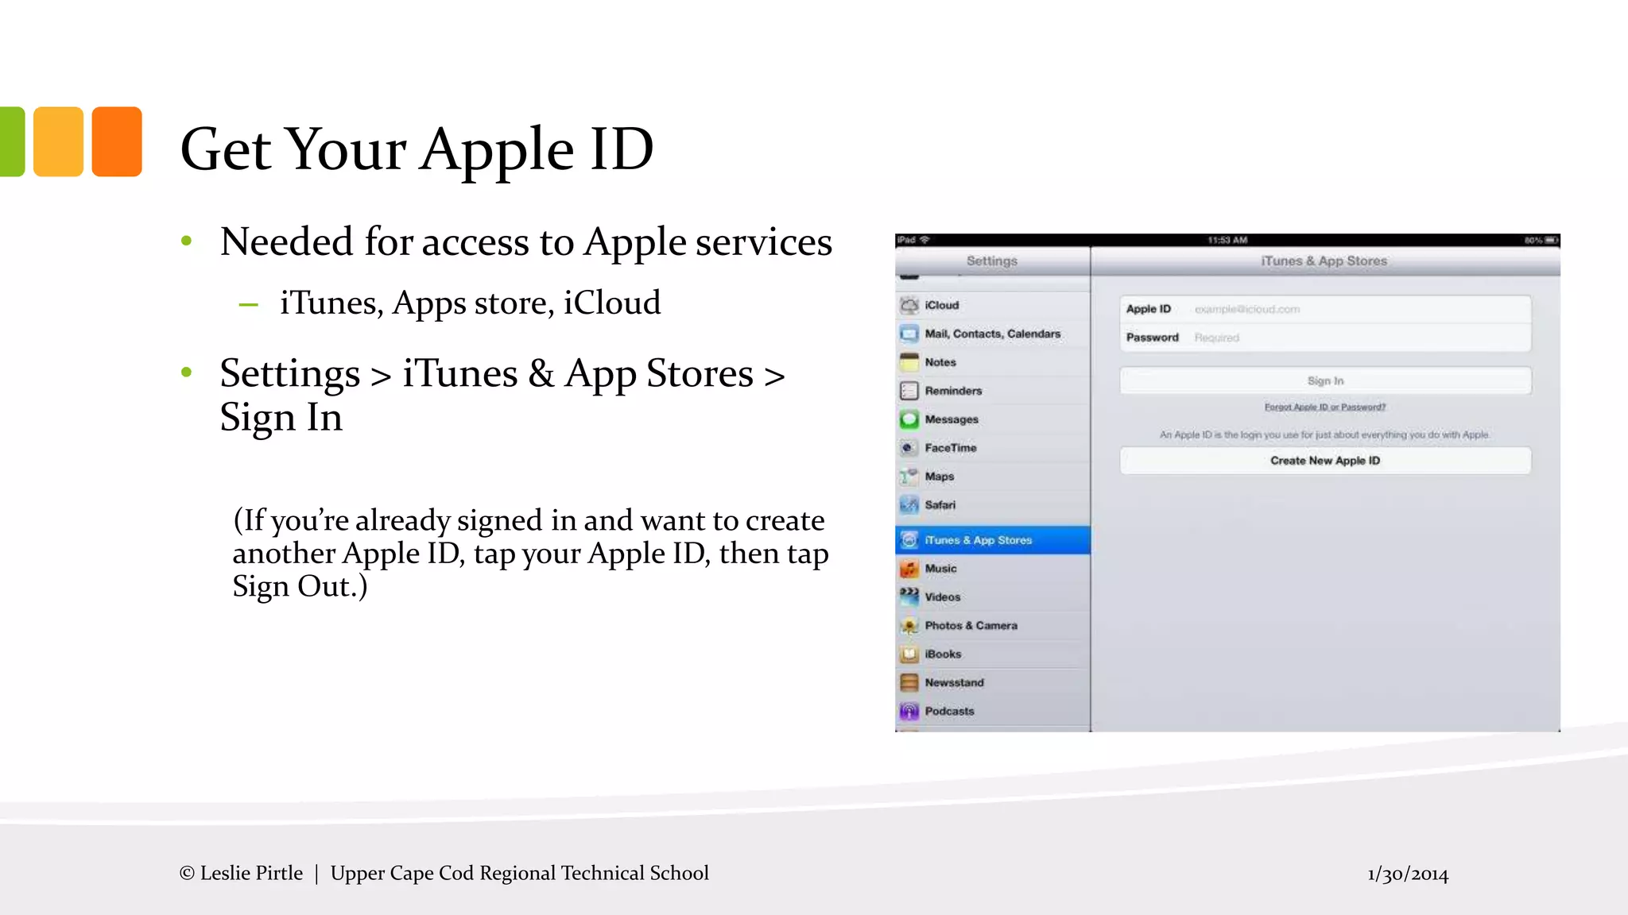The image size is (1628, 915).
Task: Click the 11:53 AM clock in status bar
Action: click(1227, 240)
